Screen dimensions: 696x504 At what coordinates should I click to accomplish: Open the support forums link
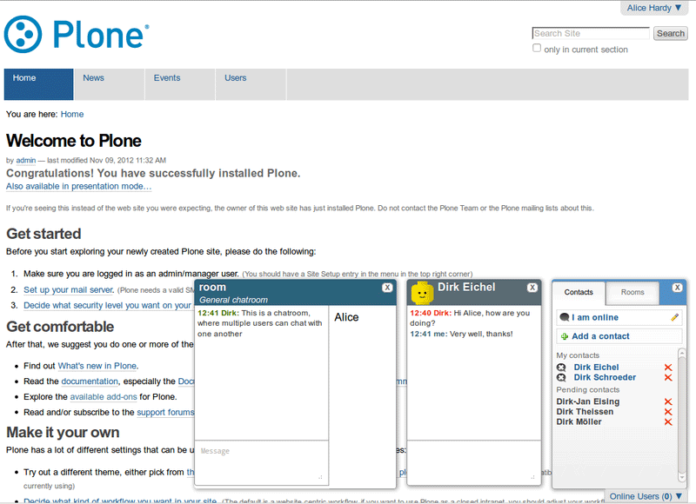pyautogui.click(x=165, y=413)
